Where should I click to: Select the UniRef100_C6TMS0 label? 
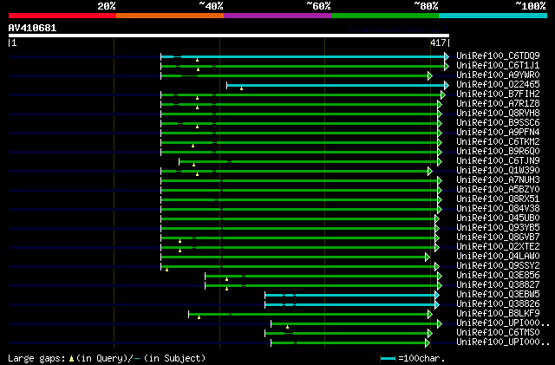click(x=498, y=333)
